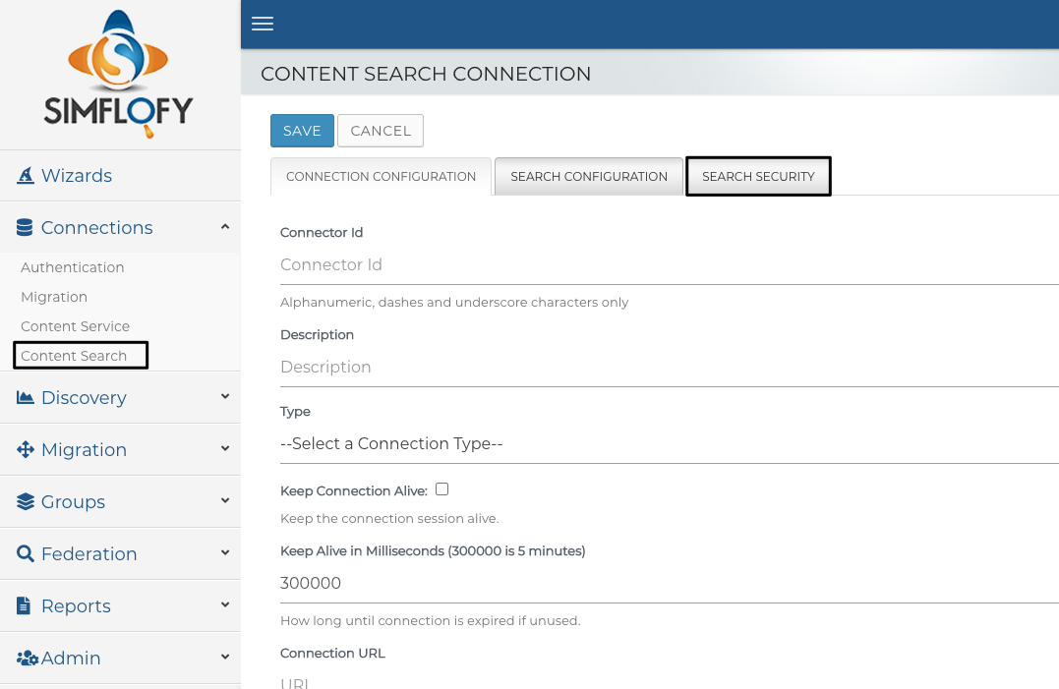Screen dimensions: 1059x689
Task: Open the Admin section label
Action: pos(71,658)
